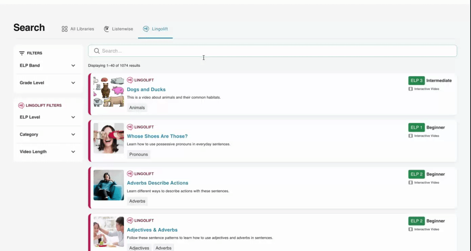Click Lingolift logo on Dogs and Ducks card
The height and width of the screenshot is (251, 471).
[x=130, y=80]
